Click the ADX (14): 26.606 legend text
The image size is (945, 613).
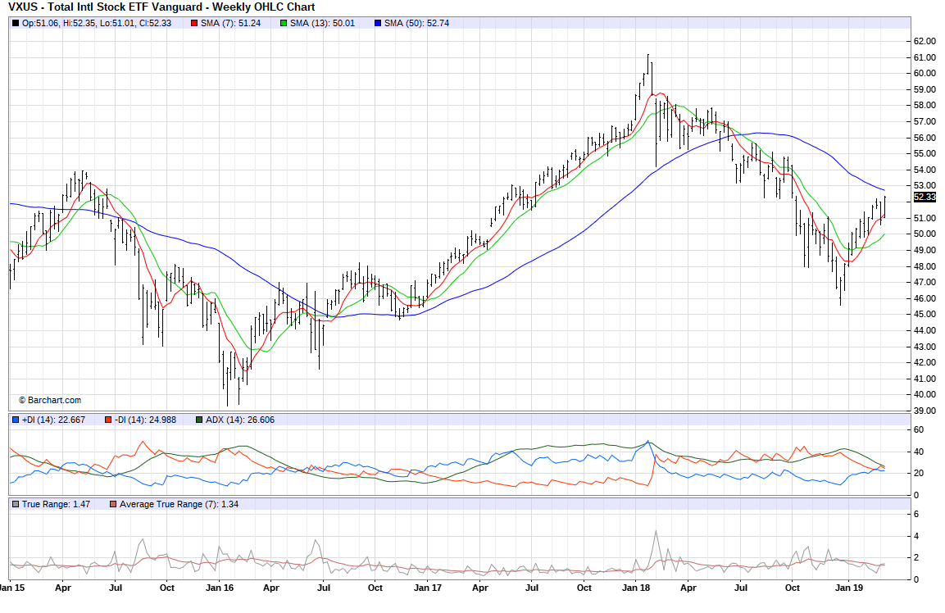(240, 420)
